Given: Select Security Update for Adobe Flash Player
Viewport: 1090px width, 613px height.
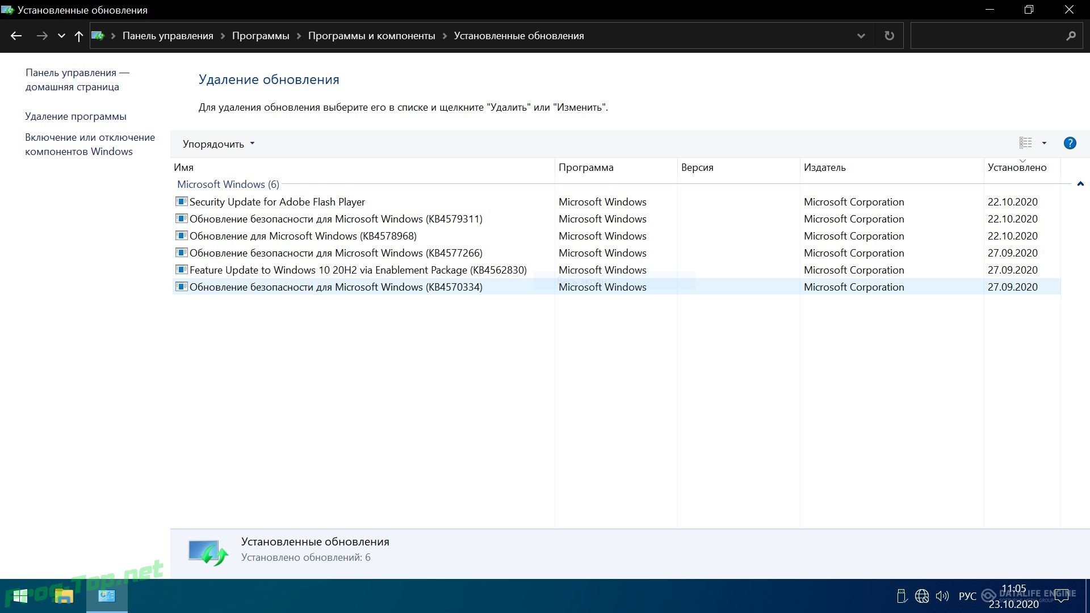Looking at the screenshot, I should pos(617,201).
